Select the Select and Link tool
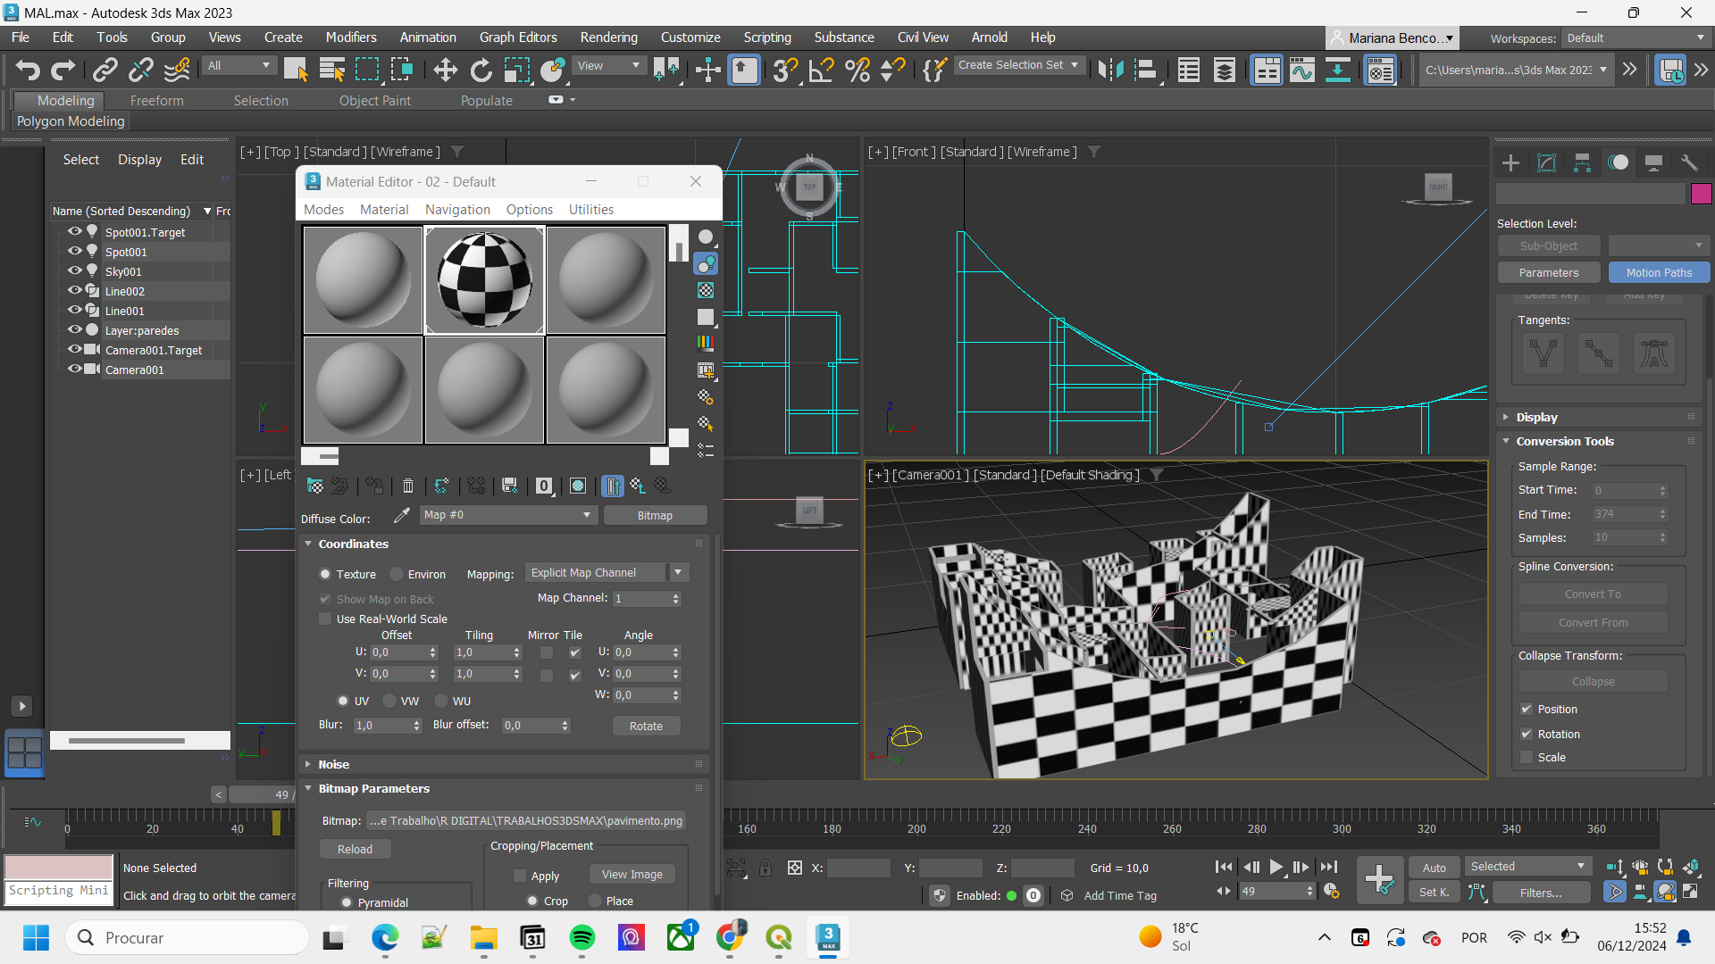The height and width of the screenshot is (964, 1715). coord(105,70)
